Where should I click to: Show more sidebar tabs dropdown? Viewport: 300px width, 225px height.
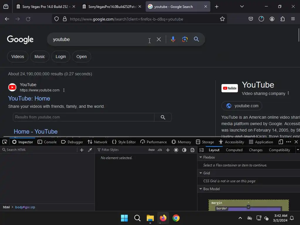(298, 150)
